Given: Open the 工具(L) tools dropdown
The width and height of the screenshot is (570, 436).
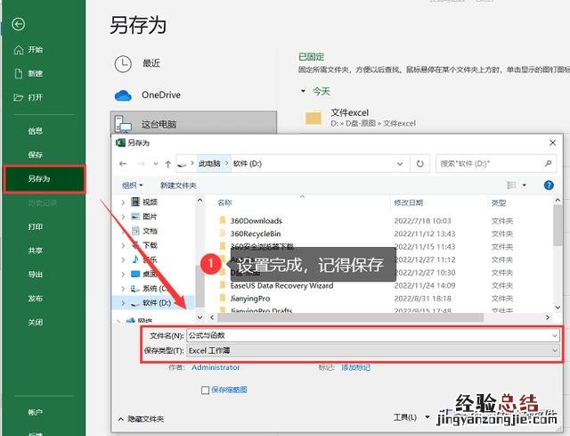Looking at the screenshot, I should [407, 416].
